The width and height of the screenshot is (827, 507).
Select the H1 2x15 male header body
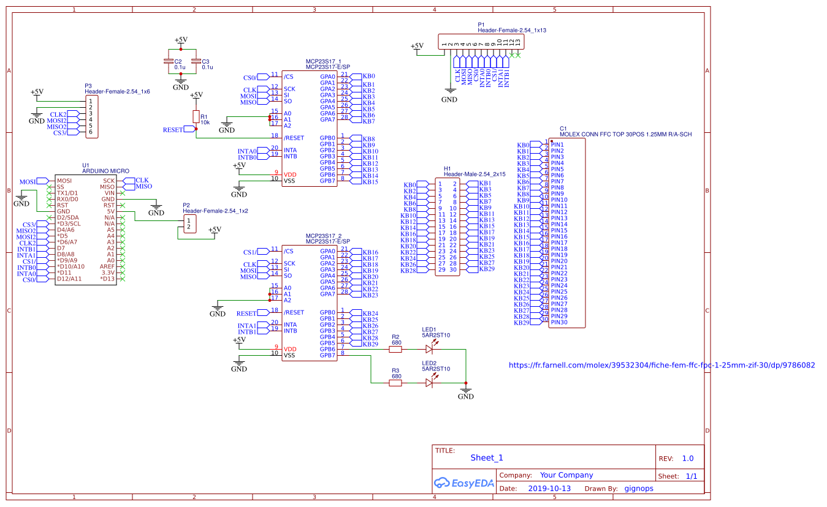click(447, 227)
